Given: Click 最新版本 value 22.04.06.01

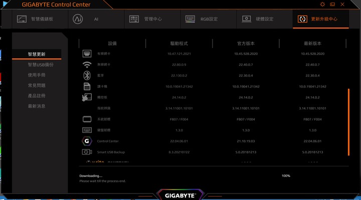Looking at the screenshot, I should tap(313, 141).
